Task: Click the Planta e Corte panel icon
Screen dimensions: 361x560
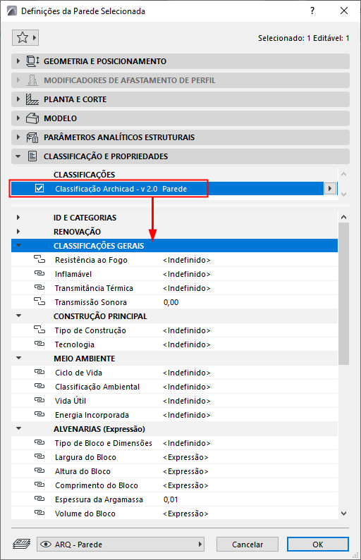Action: pos(32,99)
